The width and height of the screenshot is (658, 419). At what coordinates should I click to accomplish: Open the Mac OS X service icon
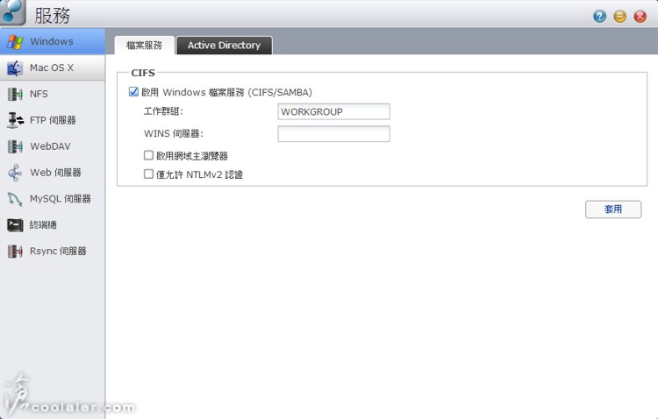tap(15, 68)
